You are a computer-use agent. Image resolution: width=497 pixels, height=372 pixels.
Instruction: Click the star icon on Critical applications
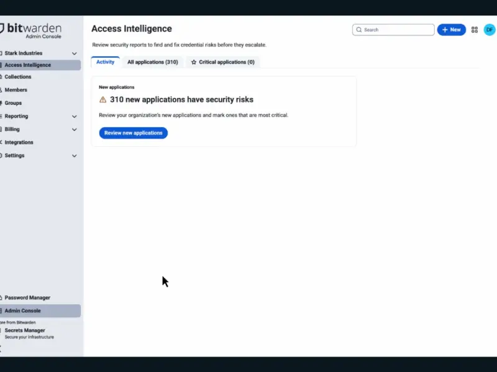point(194,63)
